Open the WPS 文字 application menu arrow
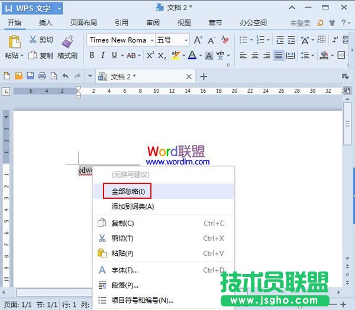Screen dimensions: 355x310 click(x=59, y=9)
